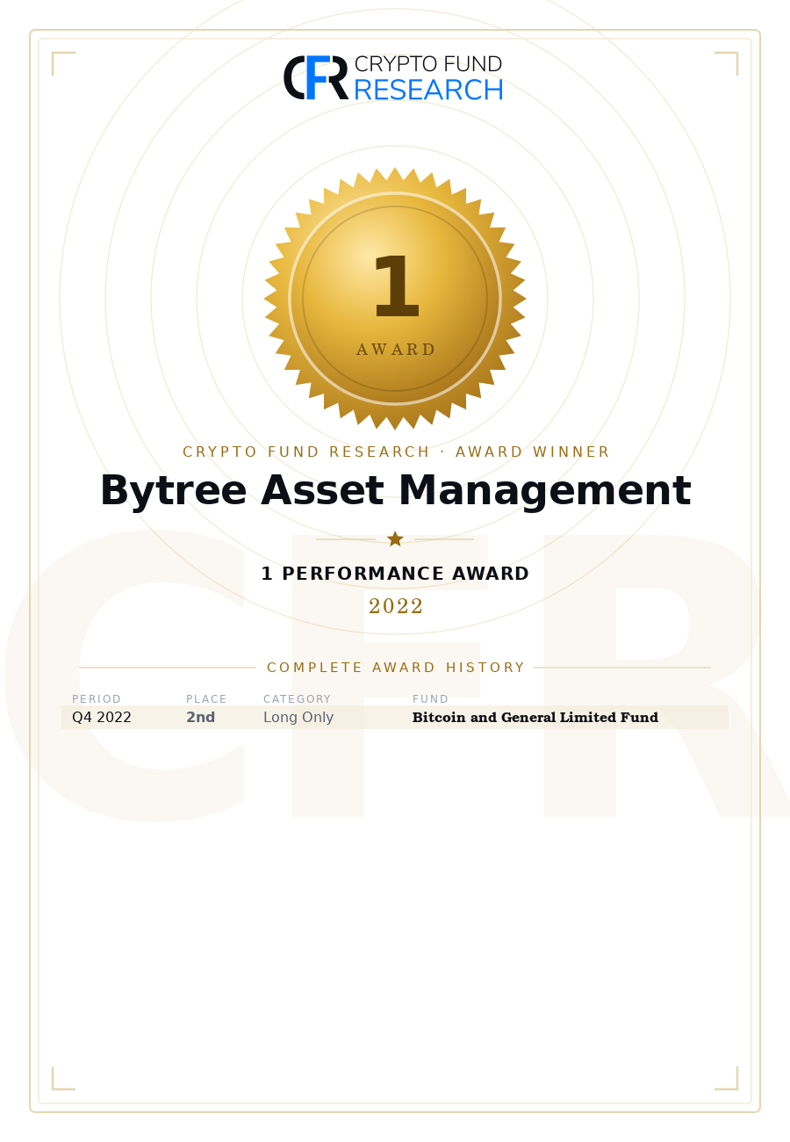Click the gold 1 Award medal
Screen dimensions: 790x1142
[395, 299]
